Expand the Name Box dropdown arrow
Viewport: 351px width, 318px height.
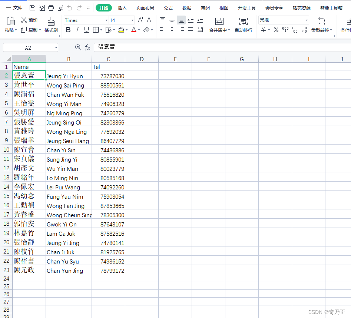pyautogui.click(x=56, y=47)
